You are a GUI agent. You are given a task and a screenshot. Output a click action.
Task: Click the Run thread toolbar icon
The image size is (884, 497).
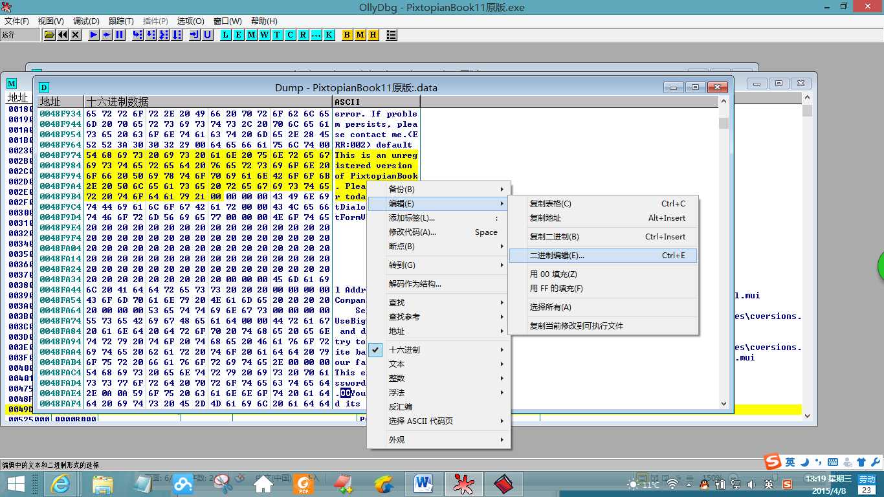click(107, 35)
